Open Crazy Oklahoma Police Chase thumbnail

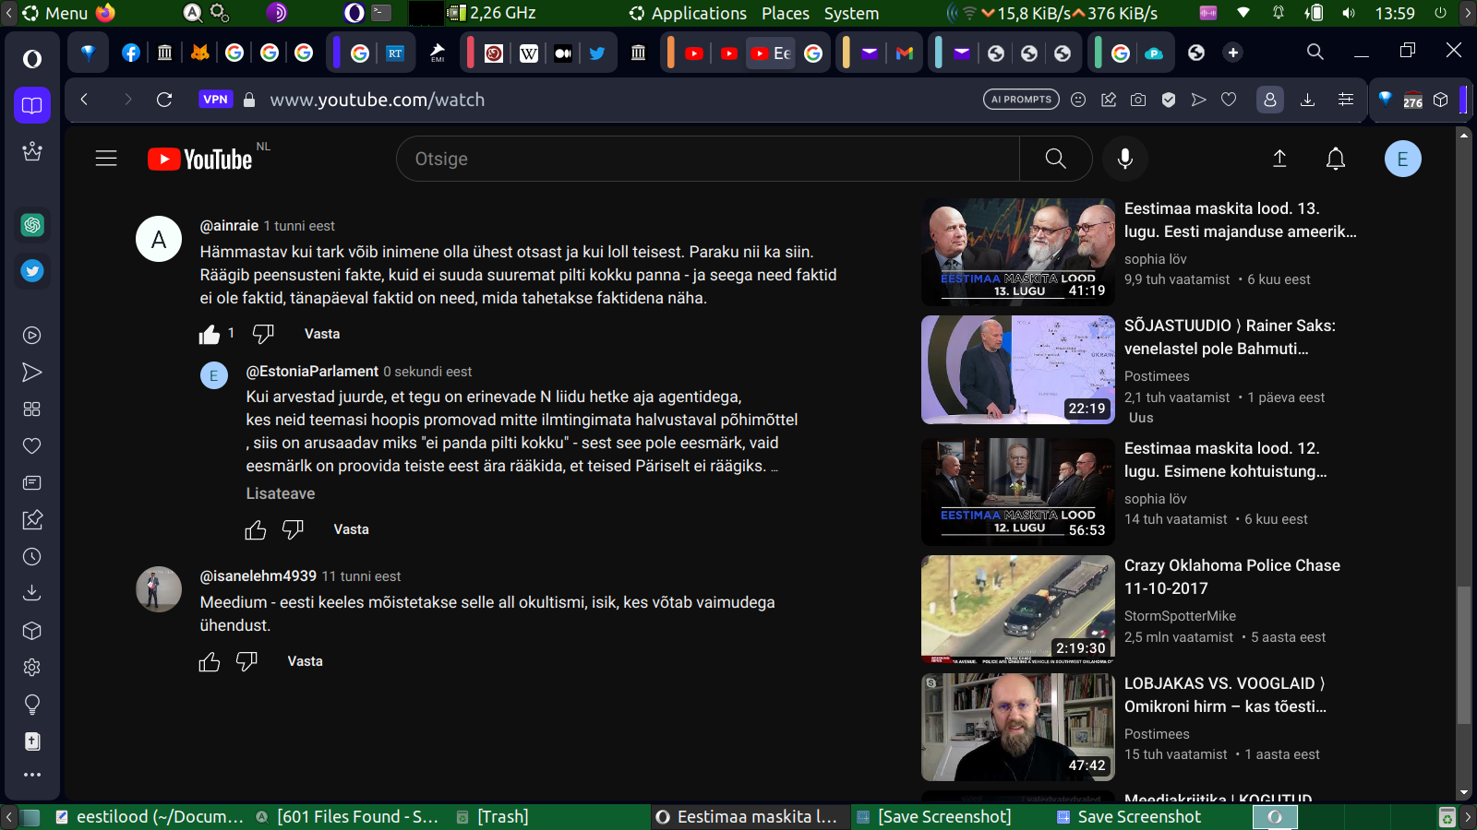tap(1018, 610)
